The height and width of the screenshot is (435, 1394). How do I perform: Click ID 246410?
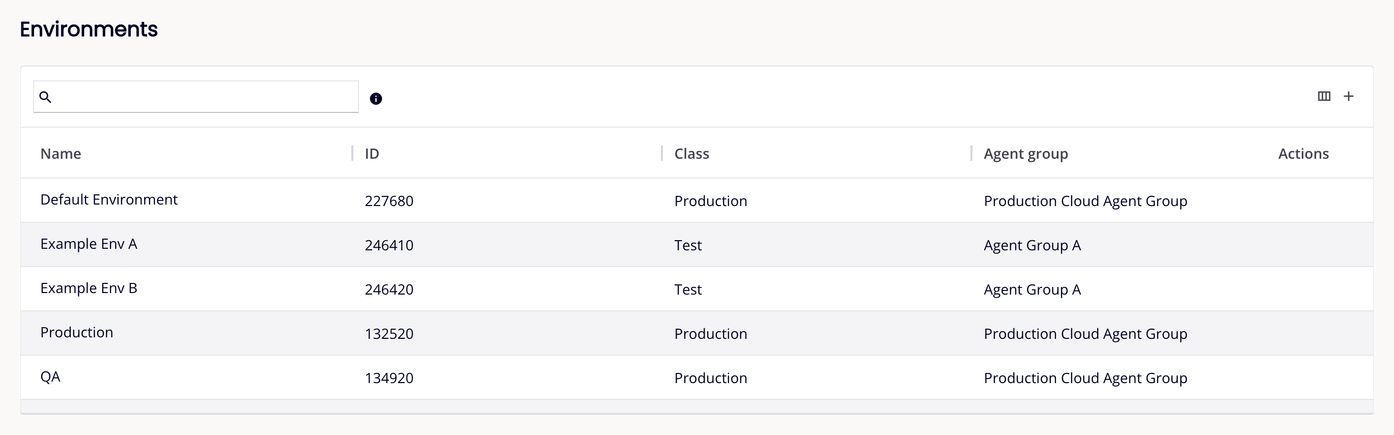coord(389,246)
